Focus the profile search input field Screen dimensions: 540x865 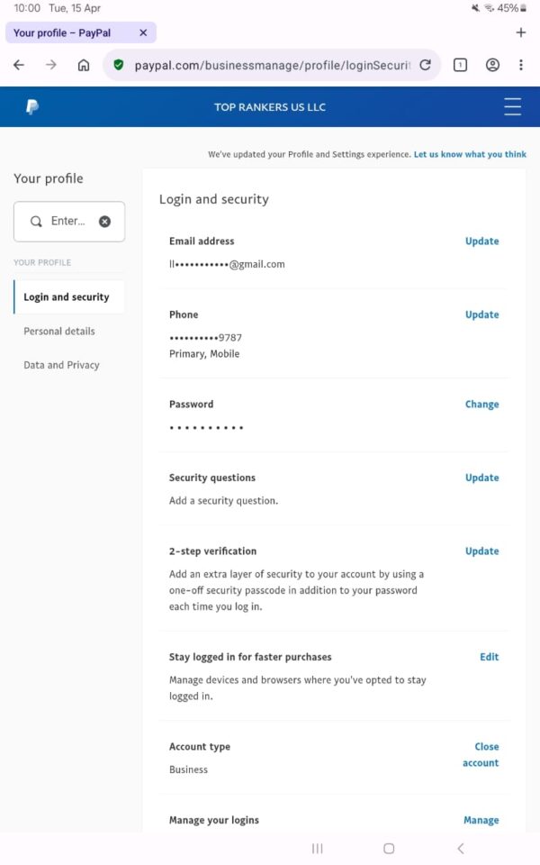tap(68, 222)
